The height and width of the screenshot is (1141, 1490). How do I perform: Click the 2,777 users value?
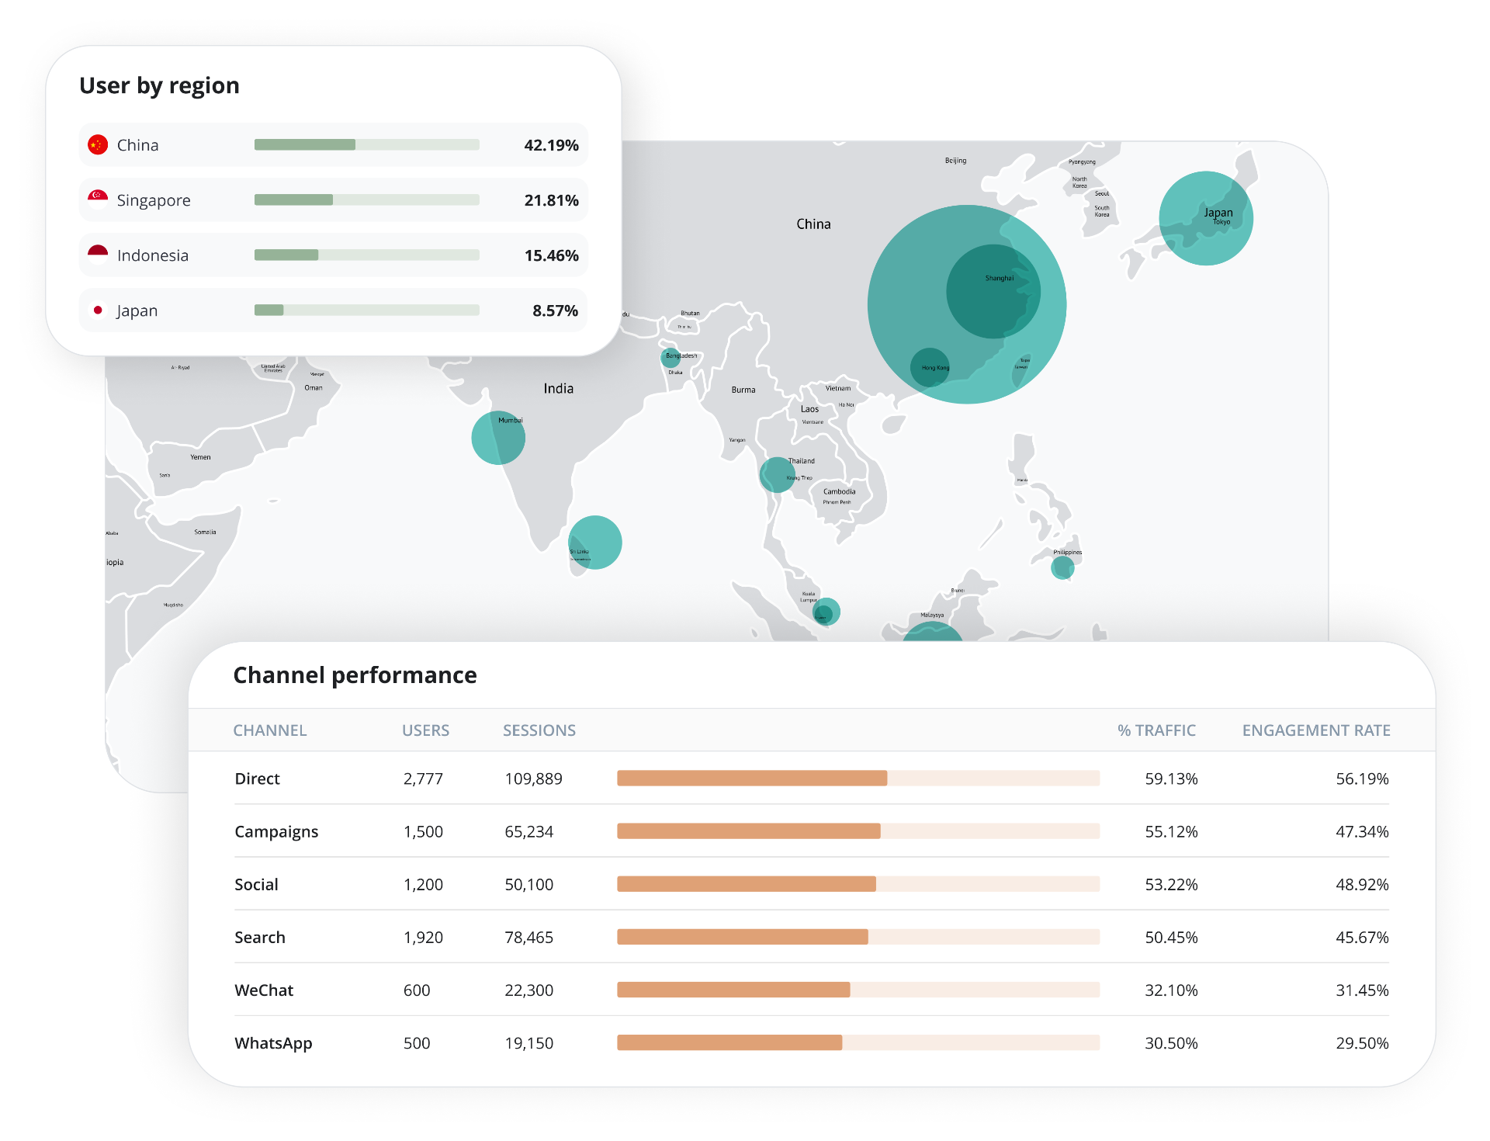423,779
